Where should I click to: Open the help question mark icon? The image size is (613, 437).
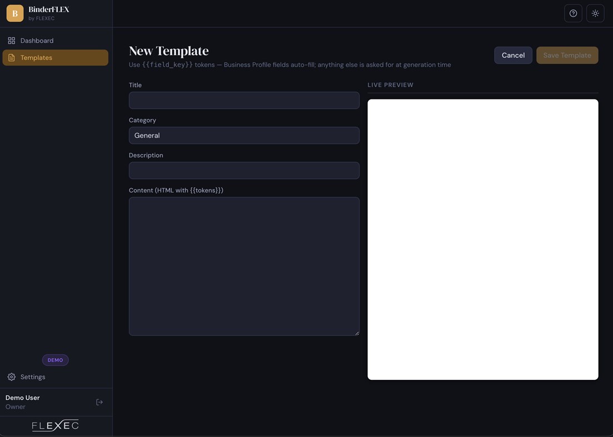pyautogui.click(x=573, y=13)
